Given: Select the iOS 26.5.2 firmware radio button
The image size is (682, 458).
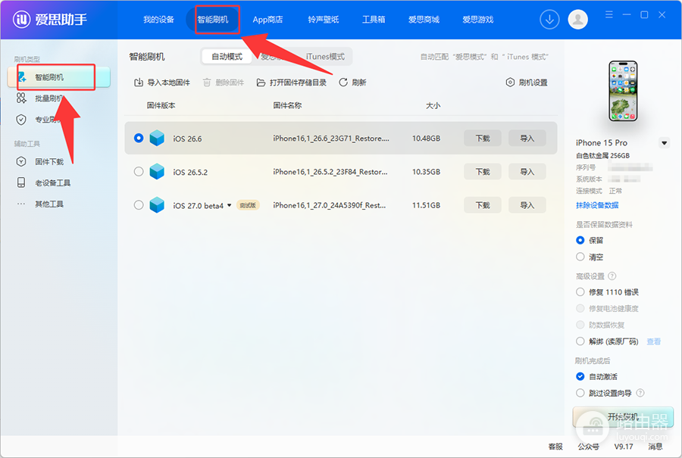Looking at the screenshot, I should (x=139, y=172).
